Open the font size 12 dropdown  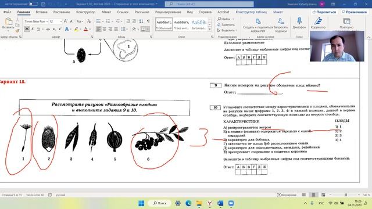click(61, 21)
